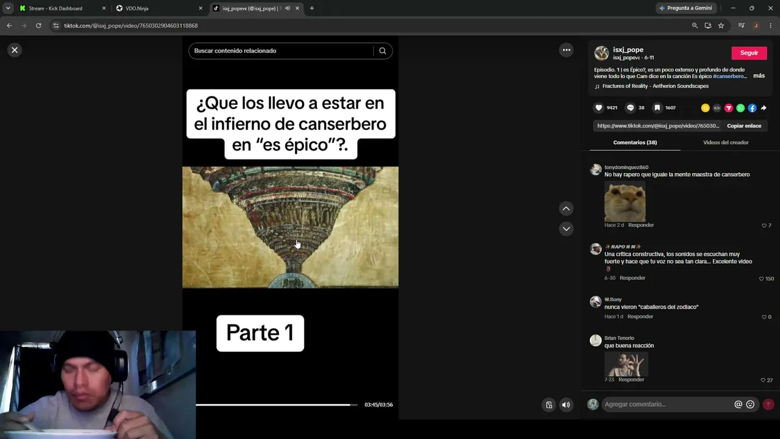Open the media control playlist icon

741,26
